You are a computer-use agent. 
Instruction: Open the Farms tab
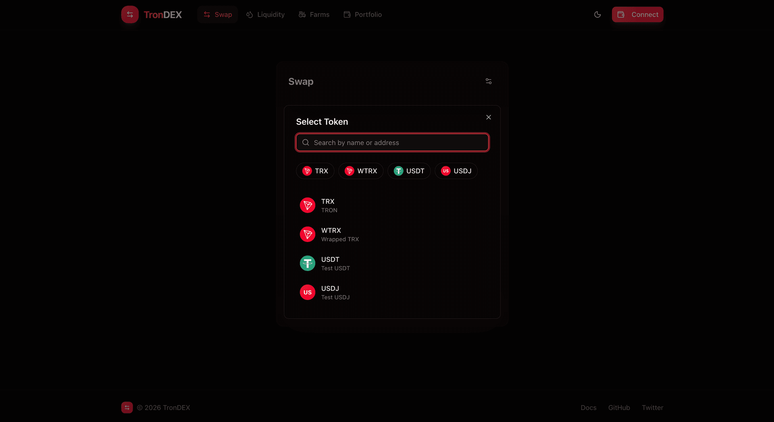point(314,14)
